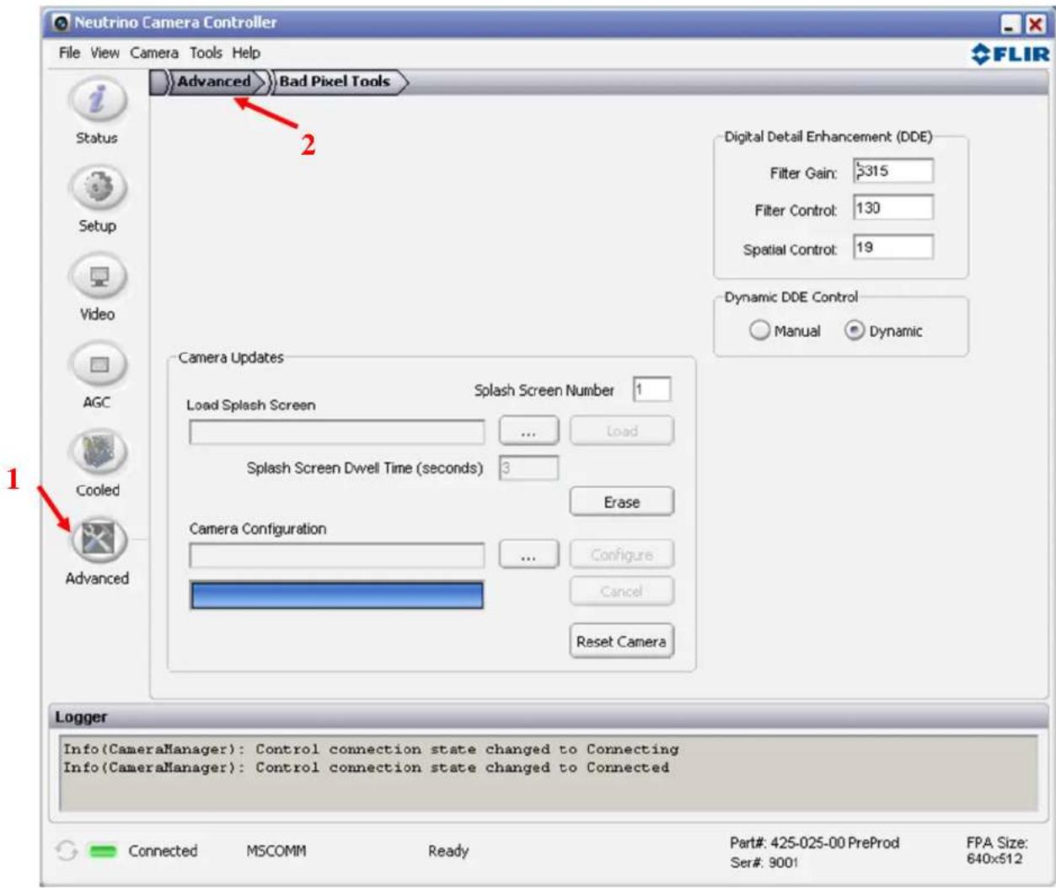Screen dimensions: 1056x888
Task: Click the Splash Screen Dwell Time field
Action: pyautogui.click(x=528, y=468)
